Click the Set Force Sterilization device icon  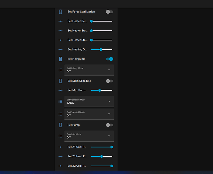61,12
